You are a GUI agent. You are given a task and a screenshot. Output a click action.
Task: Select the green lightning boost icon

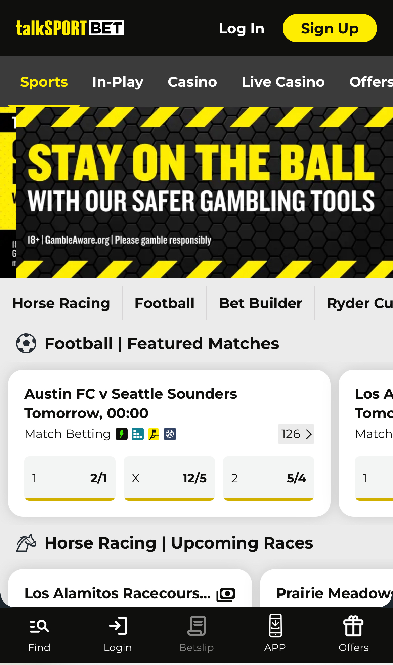(122, 434)
